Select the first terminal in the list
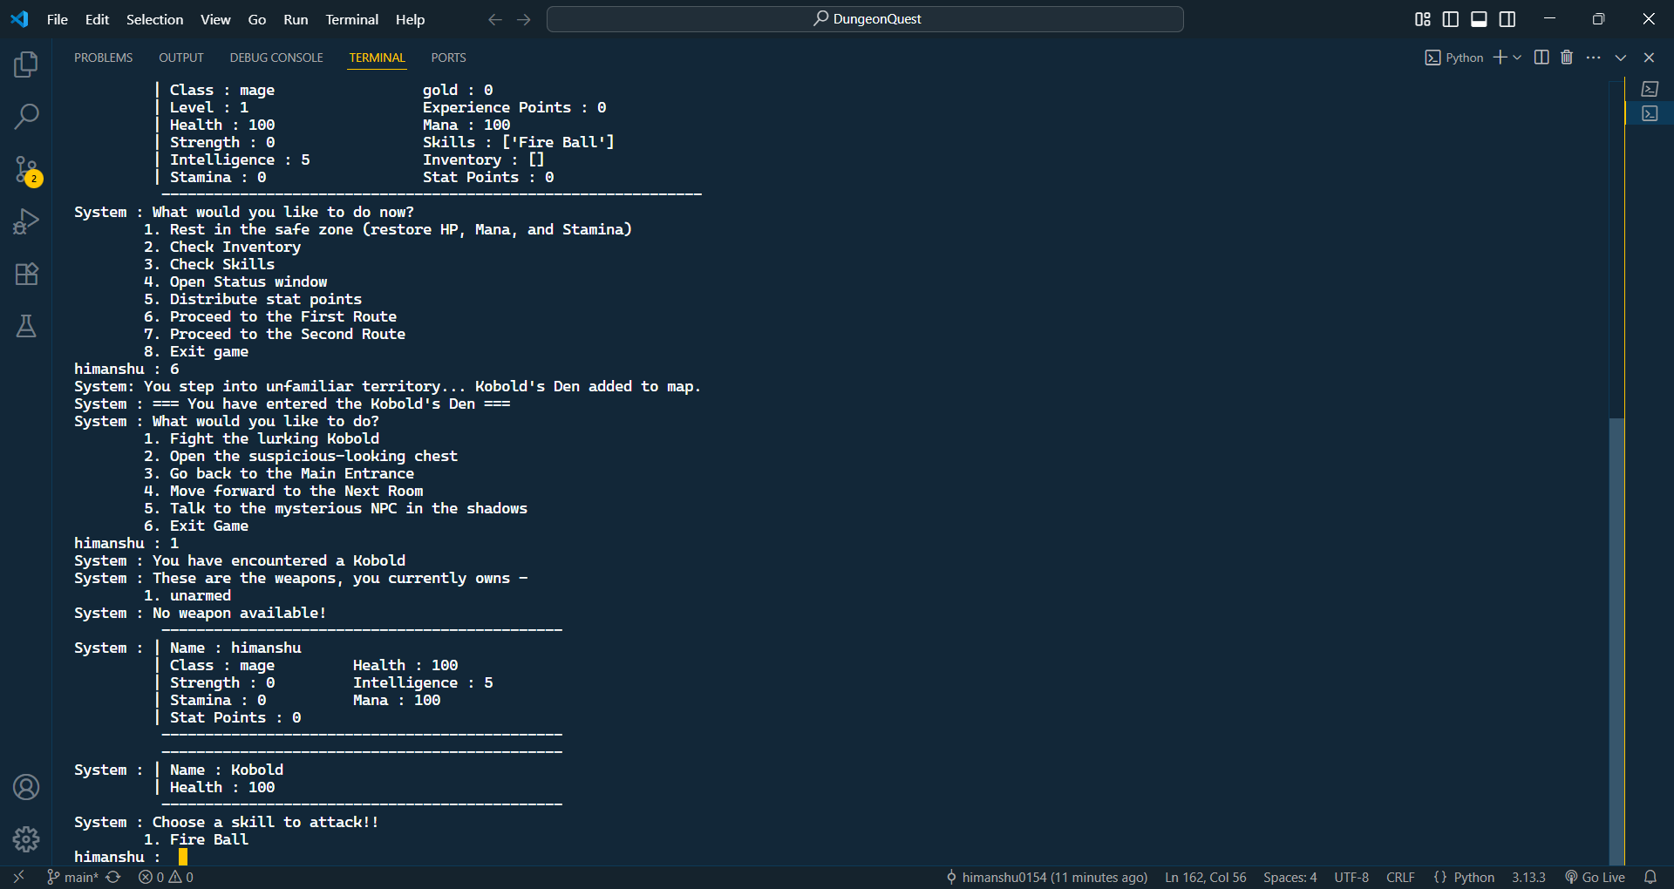The height and width of the screenshot is (889, 1674). [x=1650, y=89]
